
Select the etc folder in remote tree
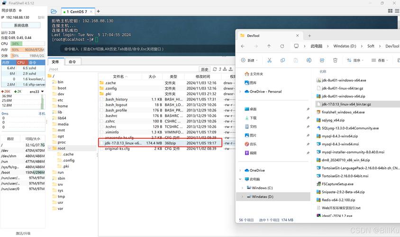point(60,100)
